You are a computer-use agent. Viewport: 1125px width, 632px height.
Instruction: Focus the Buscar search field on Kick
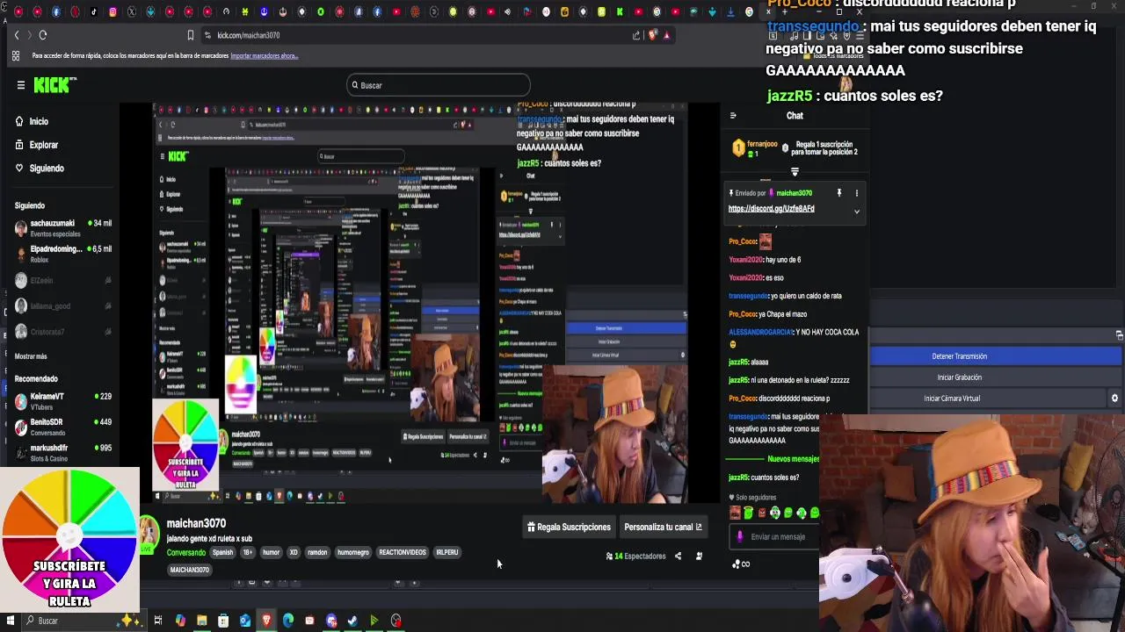(x=439, y=85)
